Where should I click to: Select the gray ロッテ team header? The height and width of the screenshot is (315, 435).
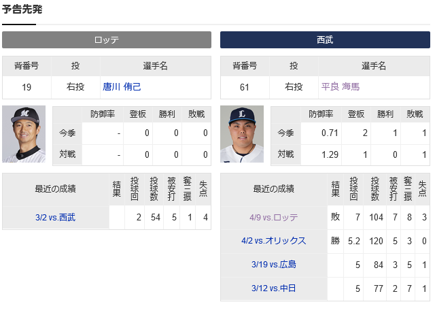[107, 39]
